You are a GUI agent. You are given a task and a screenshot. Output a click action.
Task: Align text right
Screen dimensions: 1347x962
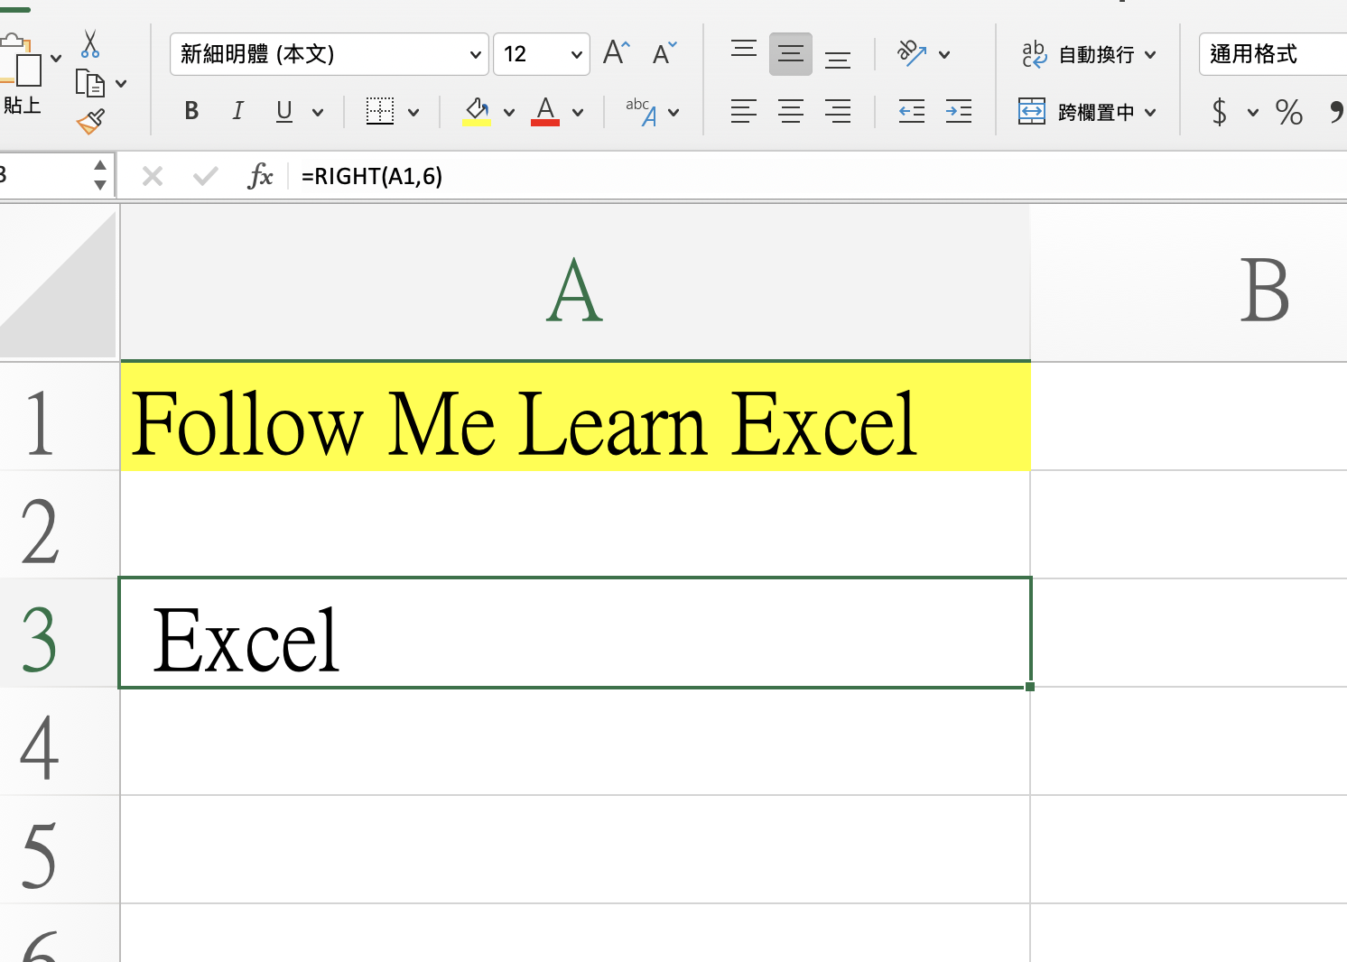(x=838, y=111)
